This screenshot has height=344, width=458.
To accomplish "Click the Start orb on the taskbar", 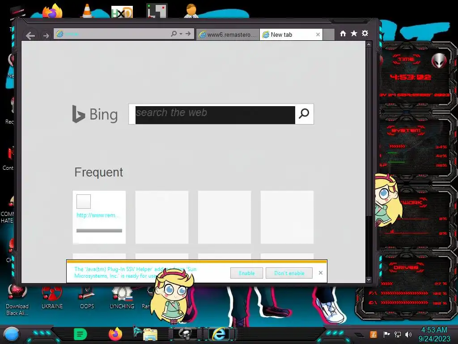I will point(11,334).
